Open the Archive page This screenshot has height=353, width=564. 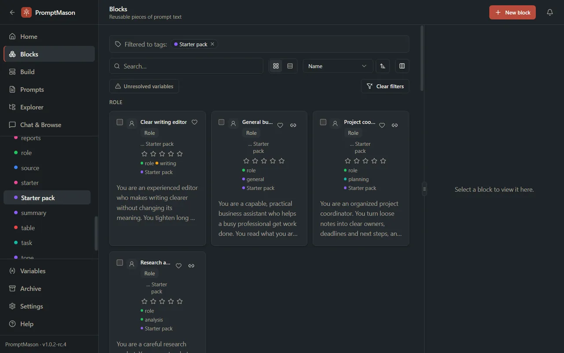pos(49,289)
